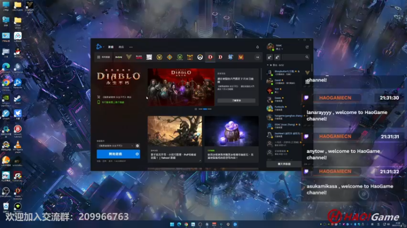
Task: Select the Call of Duty Vanguard icon
Action: point(129,57)
